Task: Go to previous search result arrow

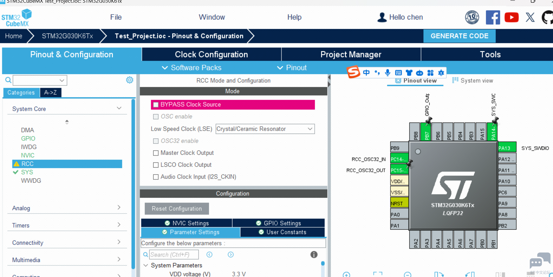Action: click(x=209, y=255)
